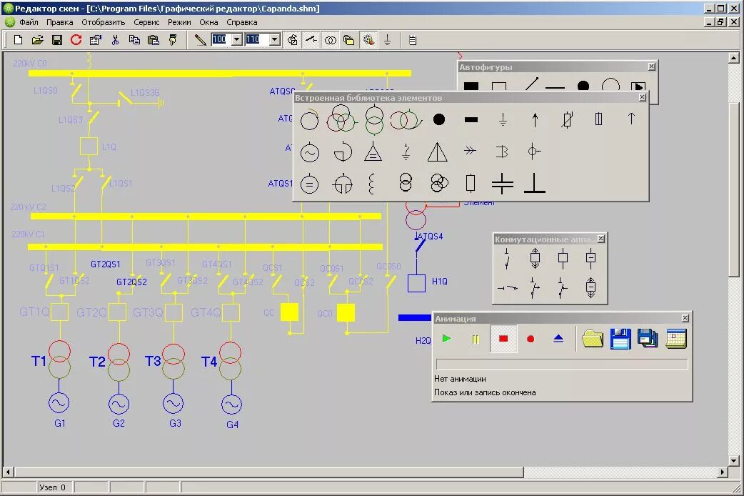Click the pencil draw tool in toolbar
This screenshot has height=496, width=744.
tap(200, 40)
